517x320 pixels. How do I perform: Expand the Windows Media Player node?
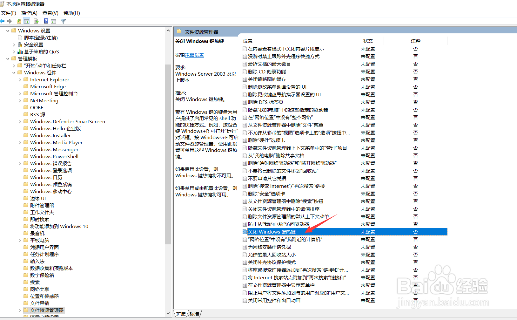point(20,143)
